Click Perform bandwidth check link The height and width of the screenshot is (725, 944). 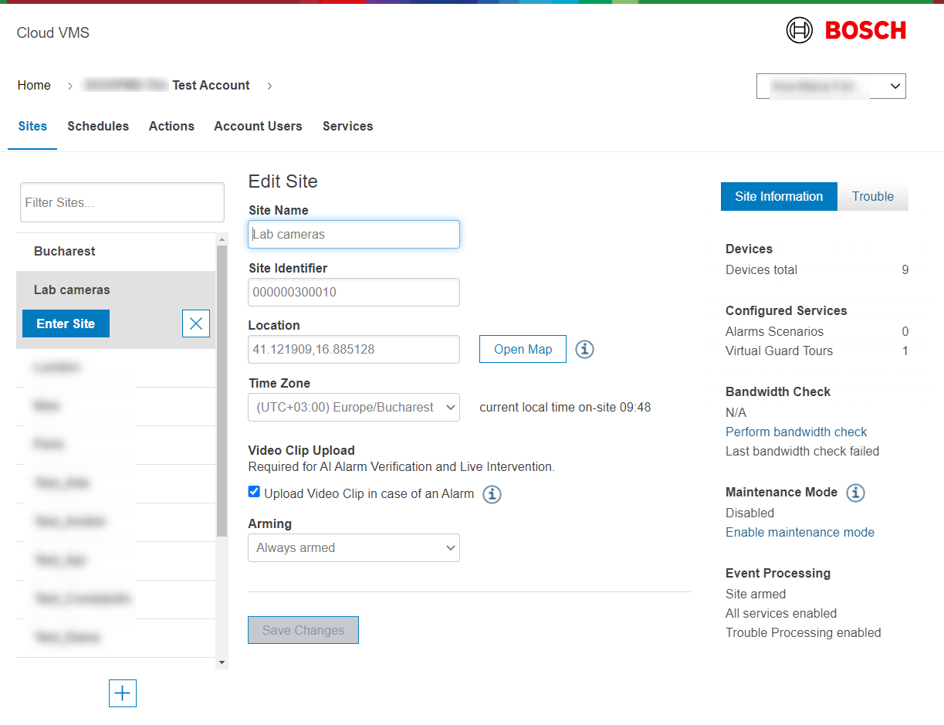coord(796,432)
